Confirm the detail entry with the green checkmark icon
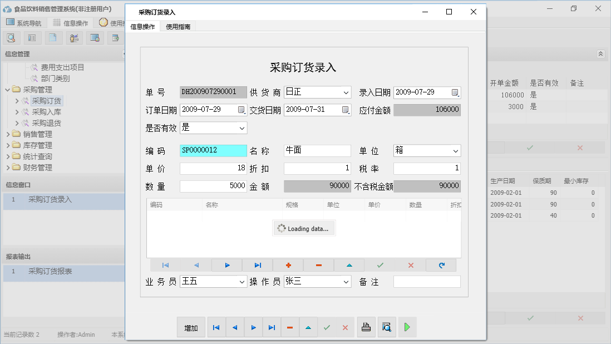Image resolution: width=611 pixels, height=344 pixels. click(x=380, y=265)
